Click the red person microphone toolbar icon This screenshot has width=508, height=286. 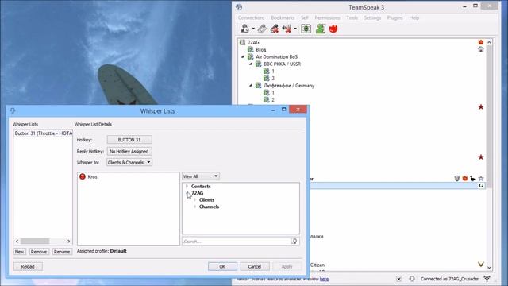tap(275, 29)
